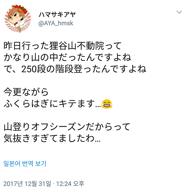This screenshot has width=188, height=191.
Task: Click the phrase 階段登ったんですよね
Action: point(101,69)
